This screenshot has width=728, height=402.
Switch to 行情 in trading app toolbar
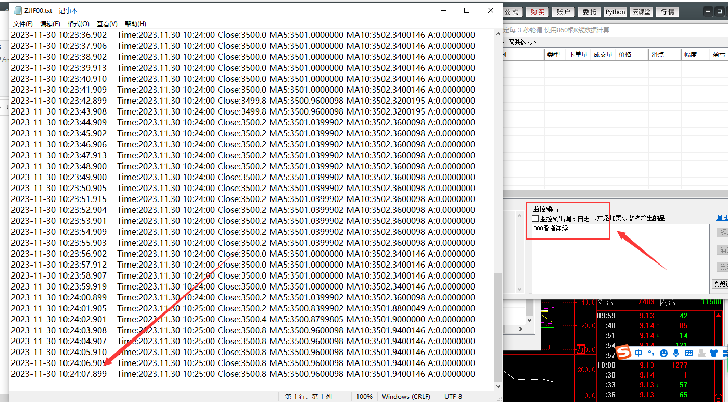coord(667,12)
